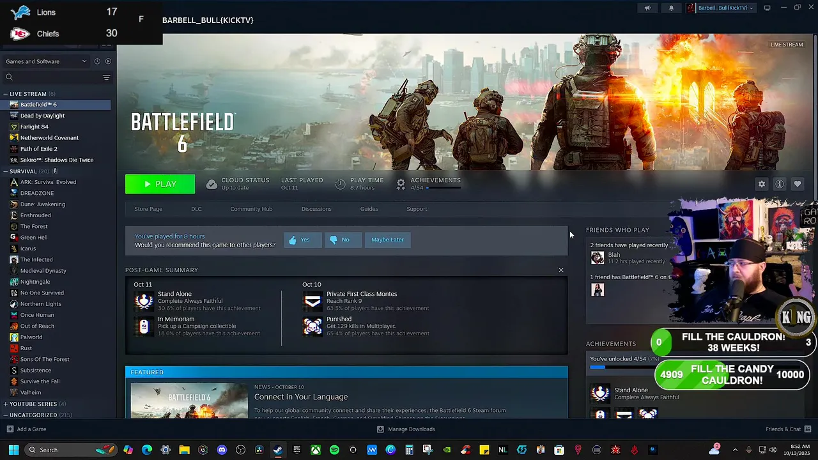Open wishlist friend's avatar
This screenshot has height=460, width=818.
[x=598, y=289]
